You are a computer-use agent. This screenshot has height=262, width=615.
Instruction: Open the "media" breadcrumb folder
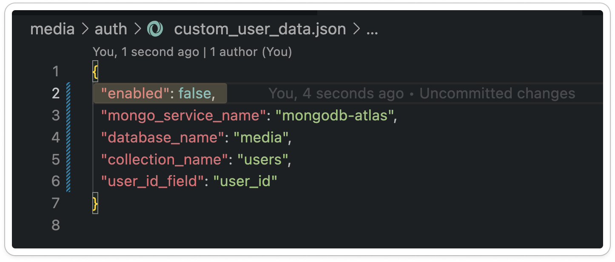coord(52,29)
